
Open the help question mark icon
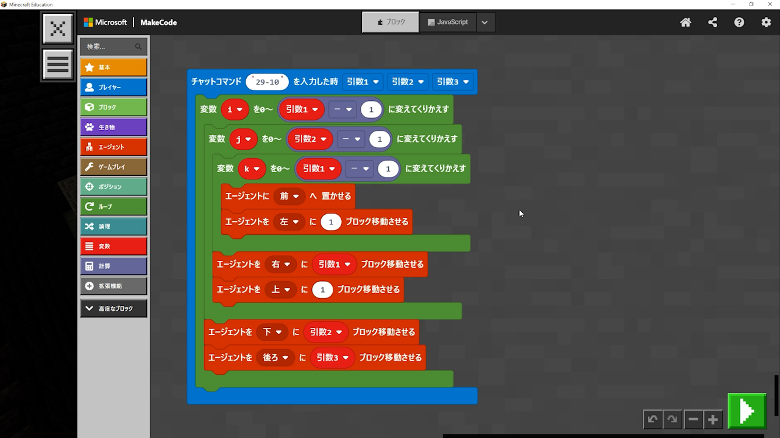pos(739,23)
